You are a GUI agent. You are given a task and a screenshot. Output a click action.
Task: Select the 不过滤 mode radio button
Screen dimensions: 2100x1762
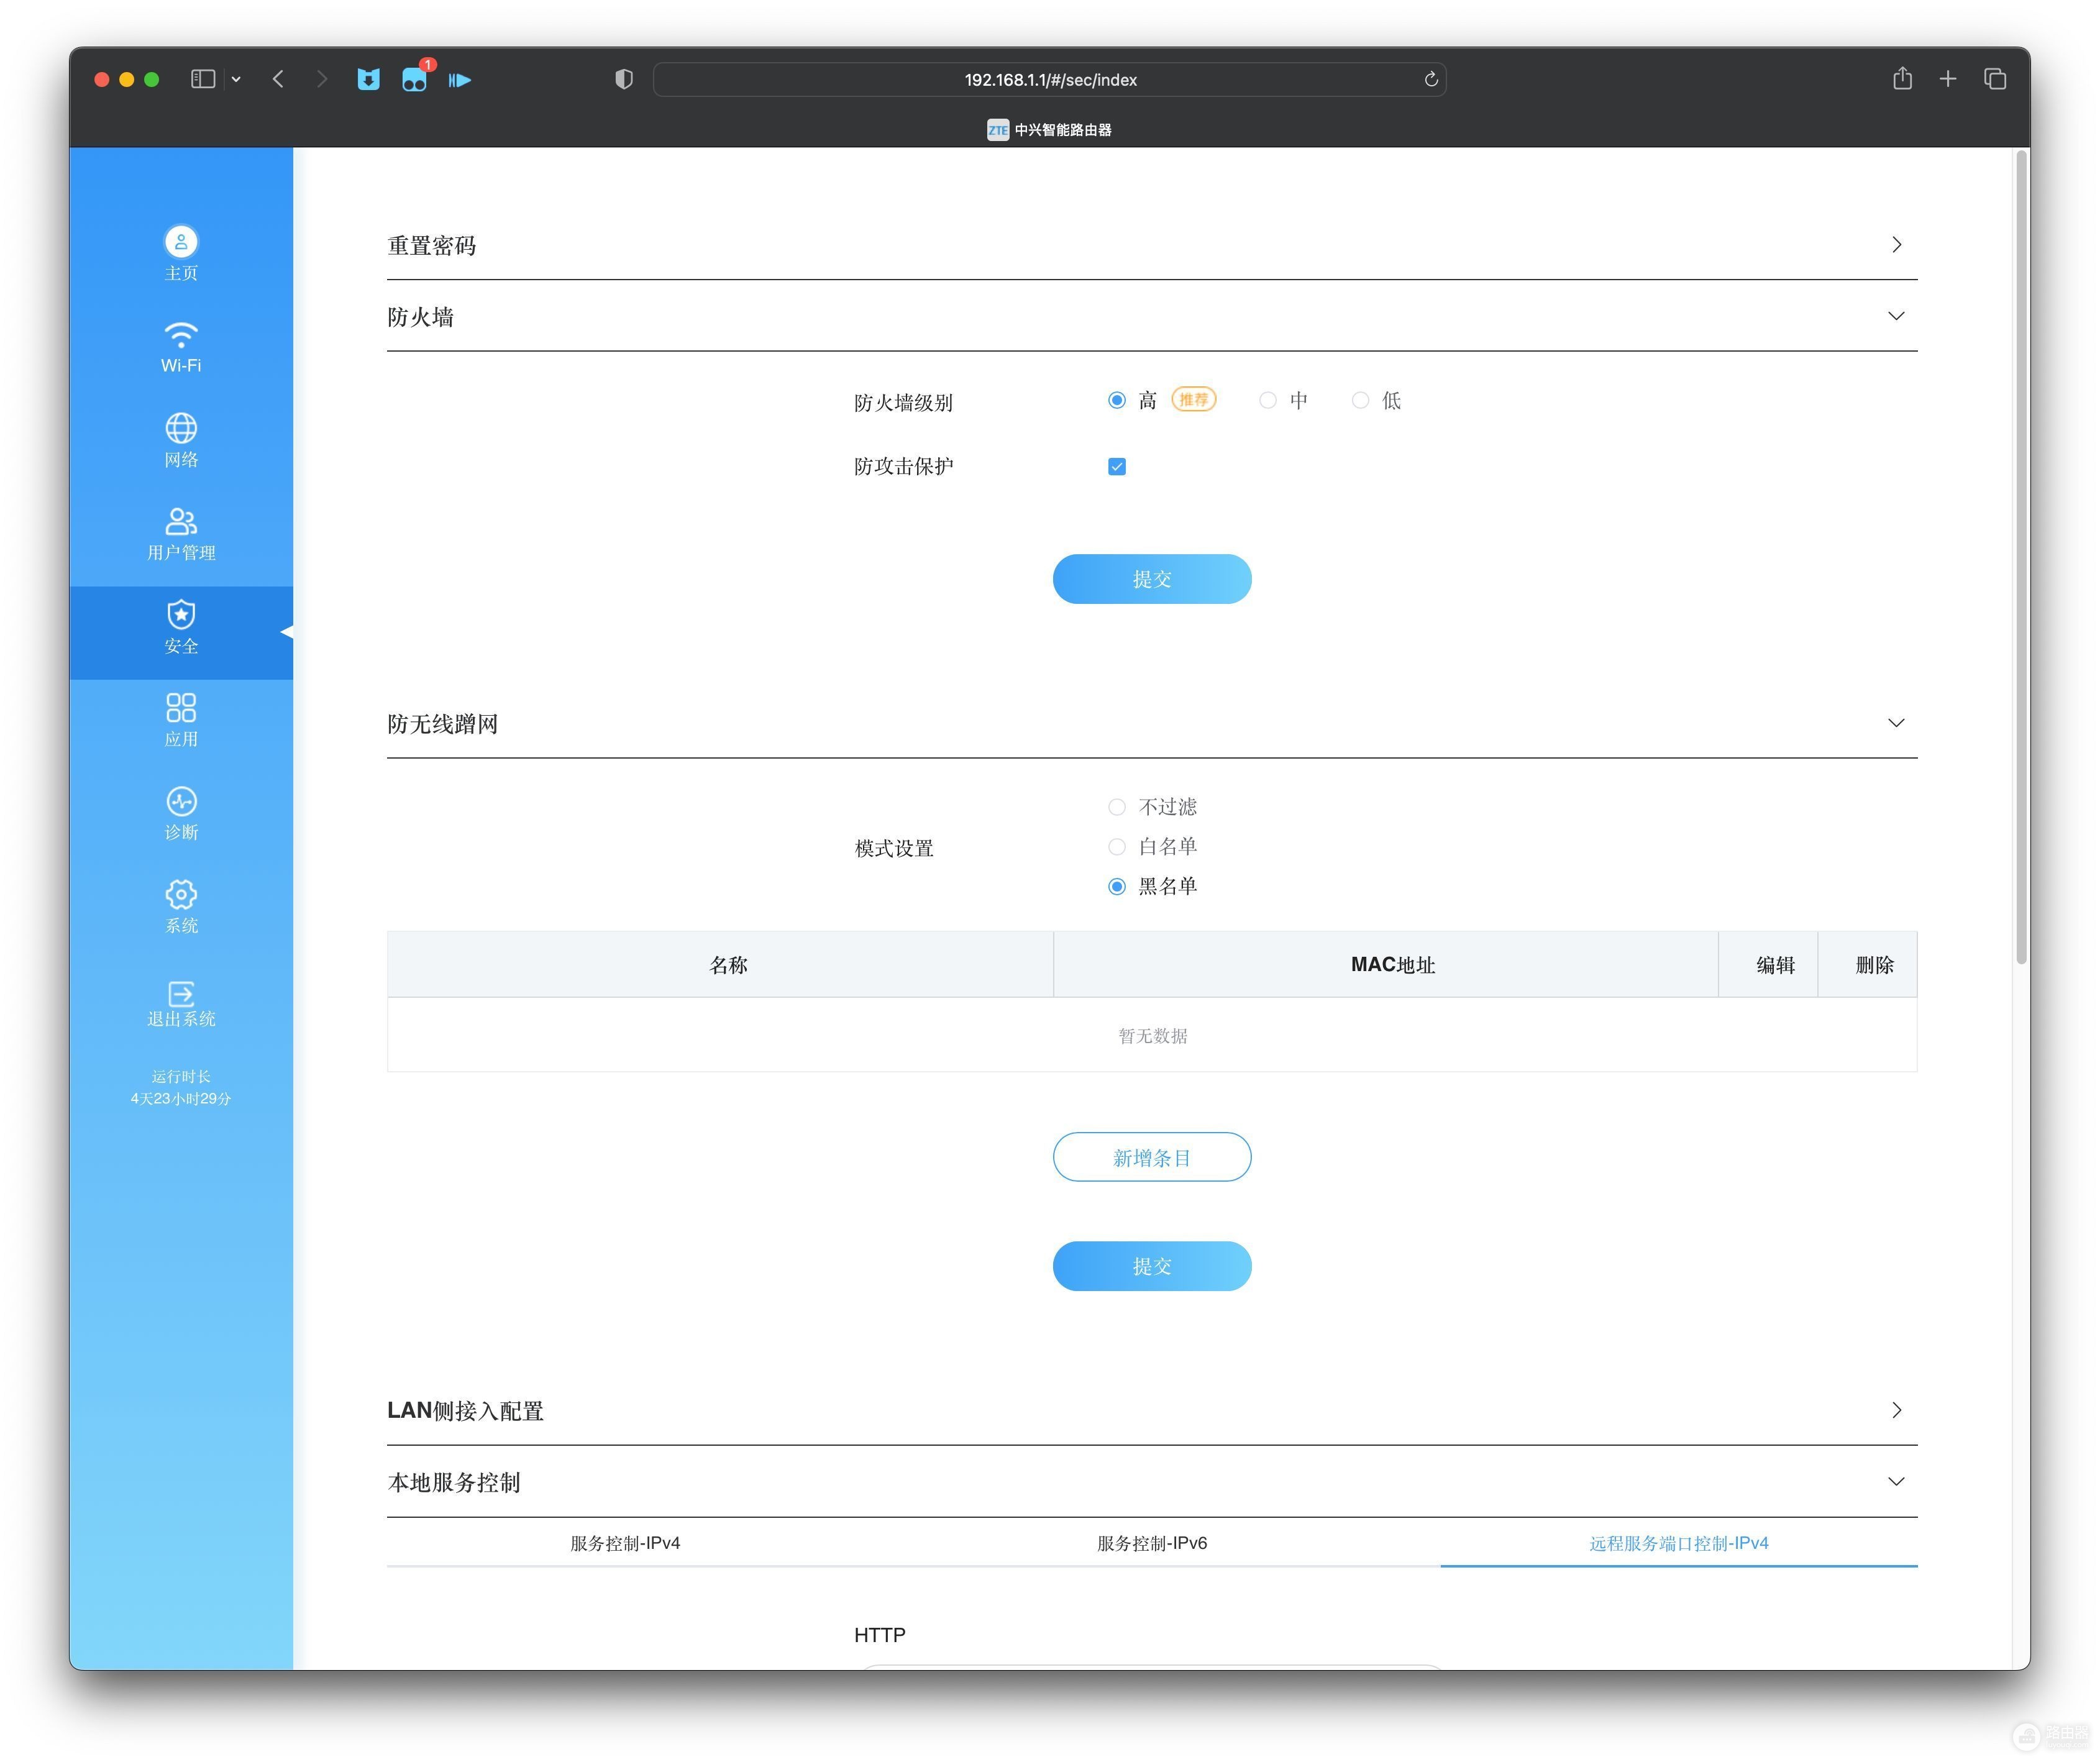[1117, 806]
